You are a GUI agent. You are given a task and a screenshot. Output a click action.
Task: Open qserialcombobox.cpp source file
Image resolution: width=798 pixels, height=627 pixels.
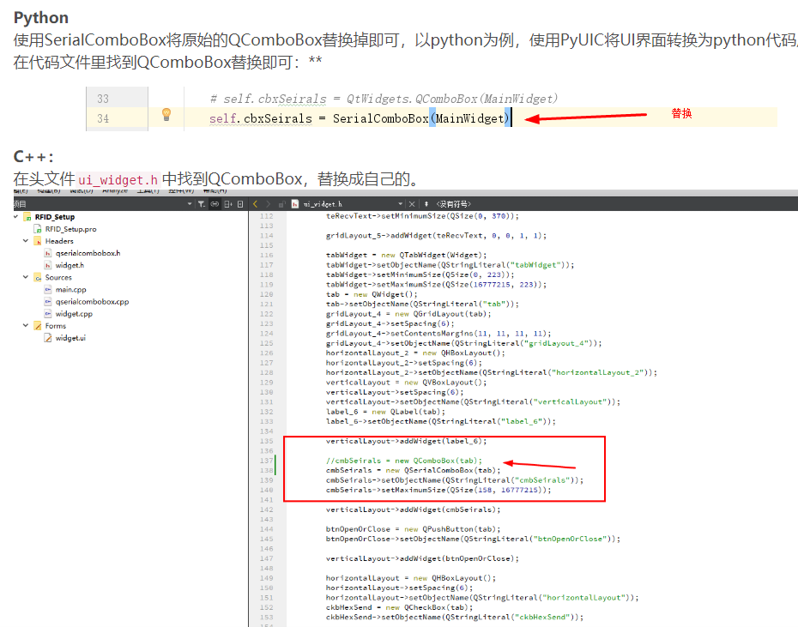tap(92, 302)
